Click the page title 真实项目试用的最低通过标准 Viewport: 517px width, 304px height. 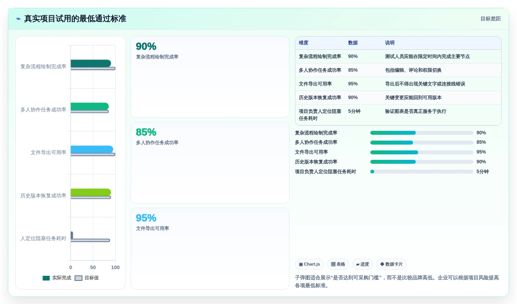tap(75, 19)
